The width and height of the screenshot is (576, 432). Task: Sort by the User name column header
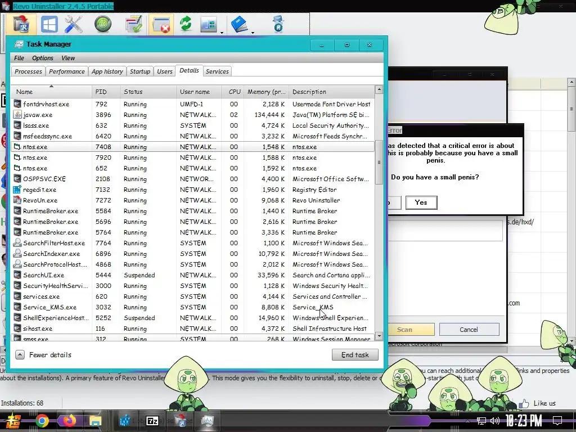coord(199,92)
